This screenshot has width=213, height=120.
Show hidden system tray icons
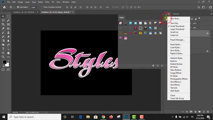click(172, 117)
